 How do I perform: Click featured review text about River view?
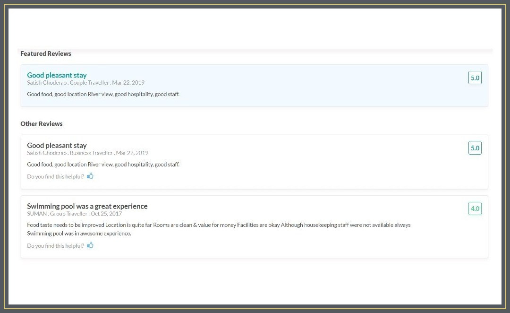coord(103,94)
